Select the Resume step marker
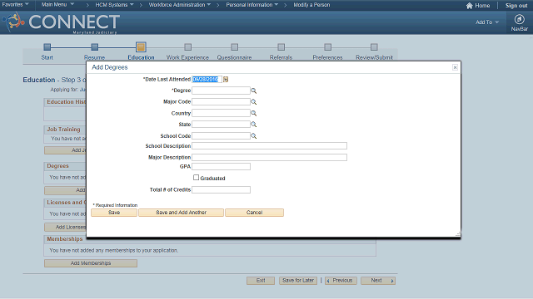 point(94,47)
